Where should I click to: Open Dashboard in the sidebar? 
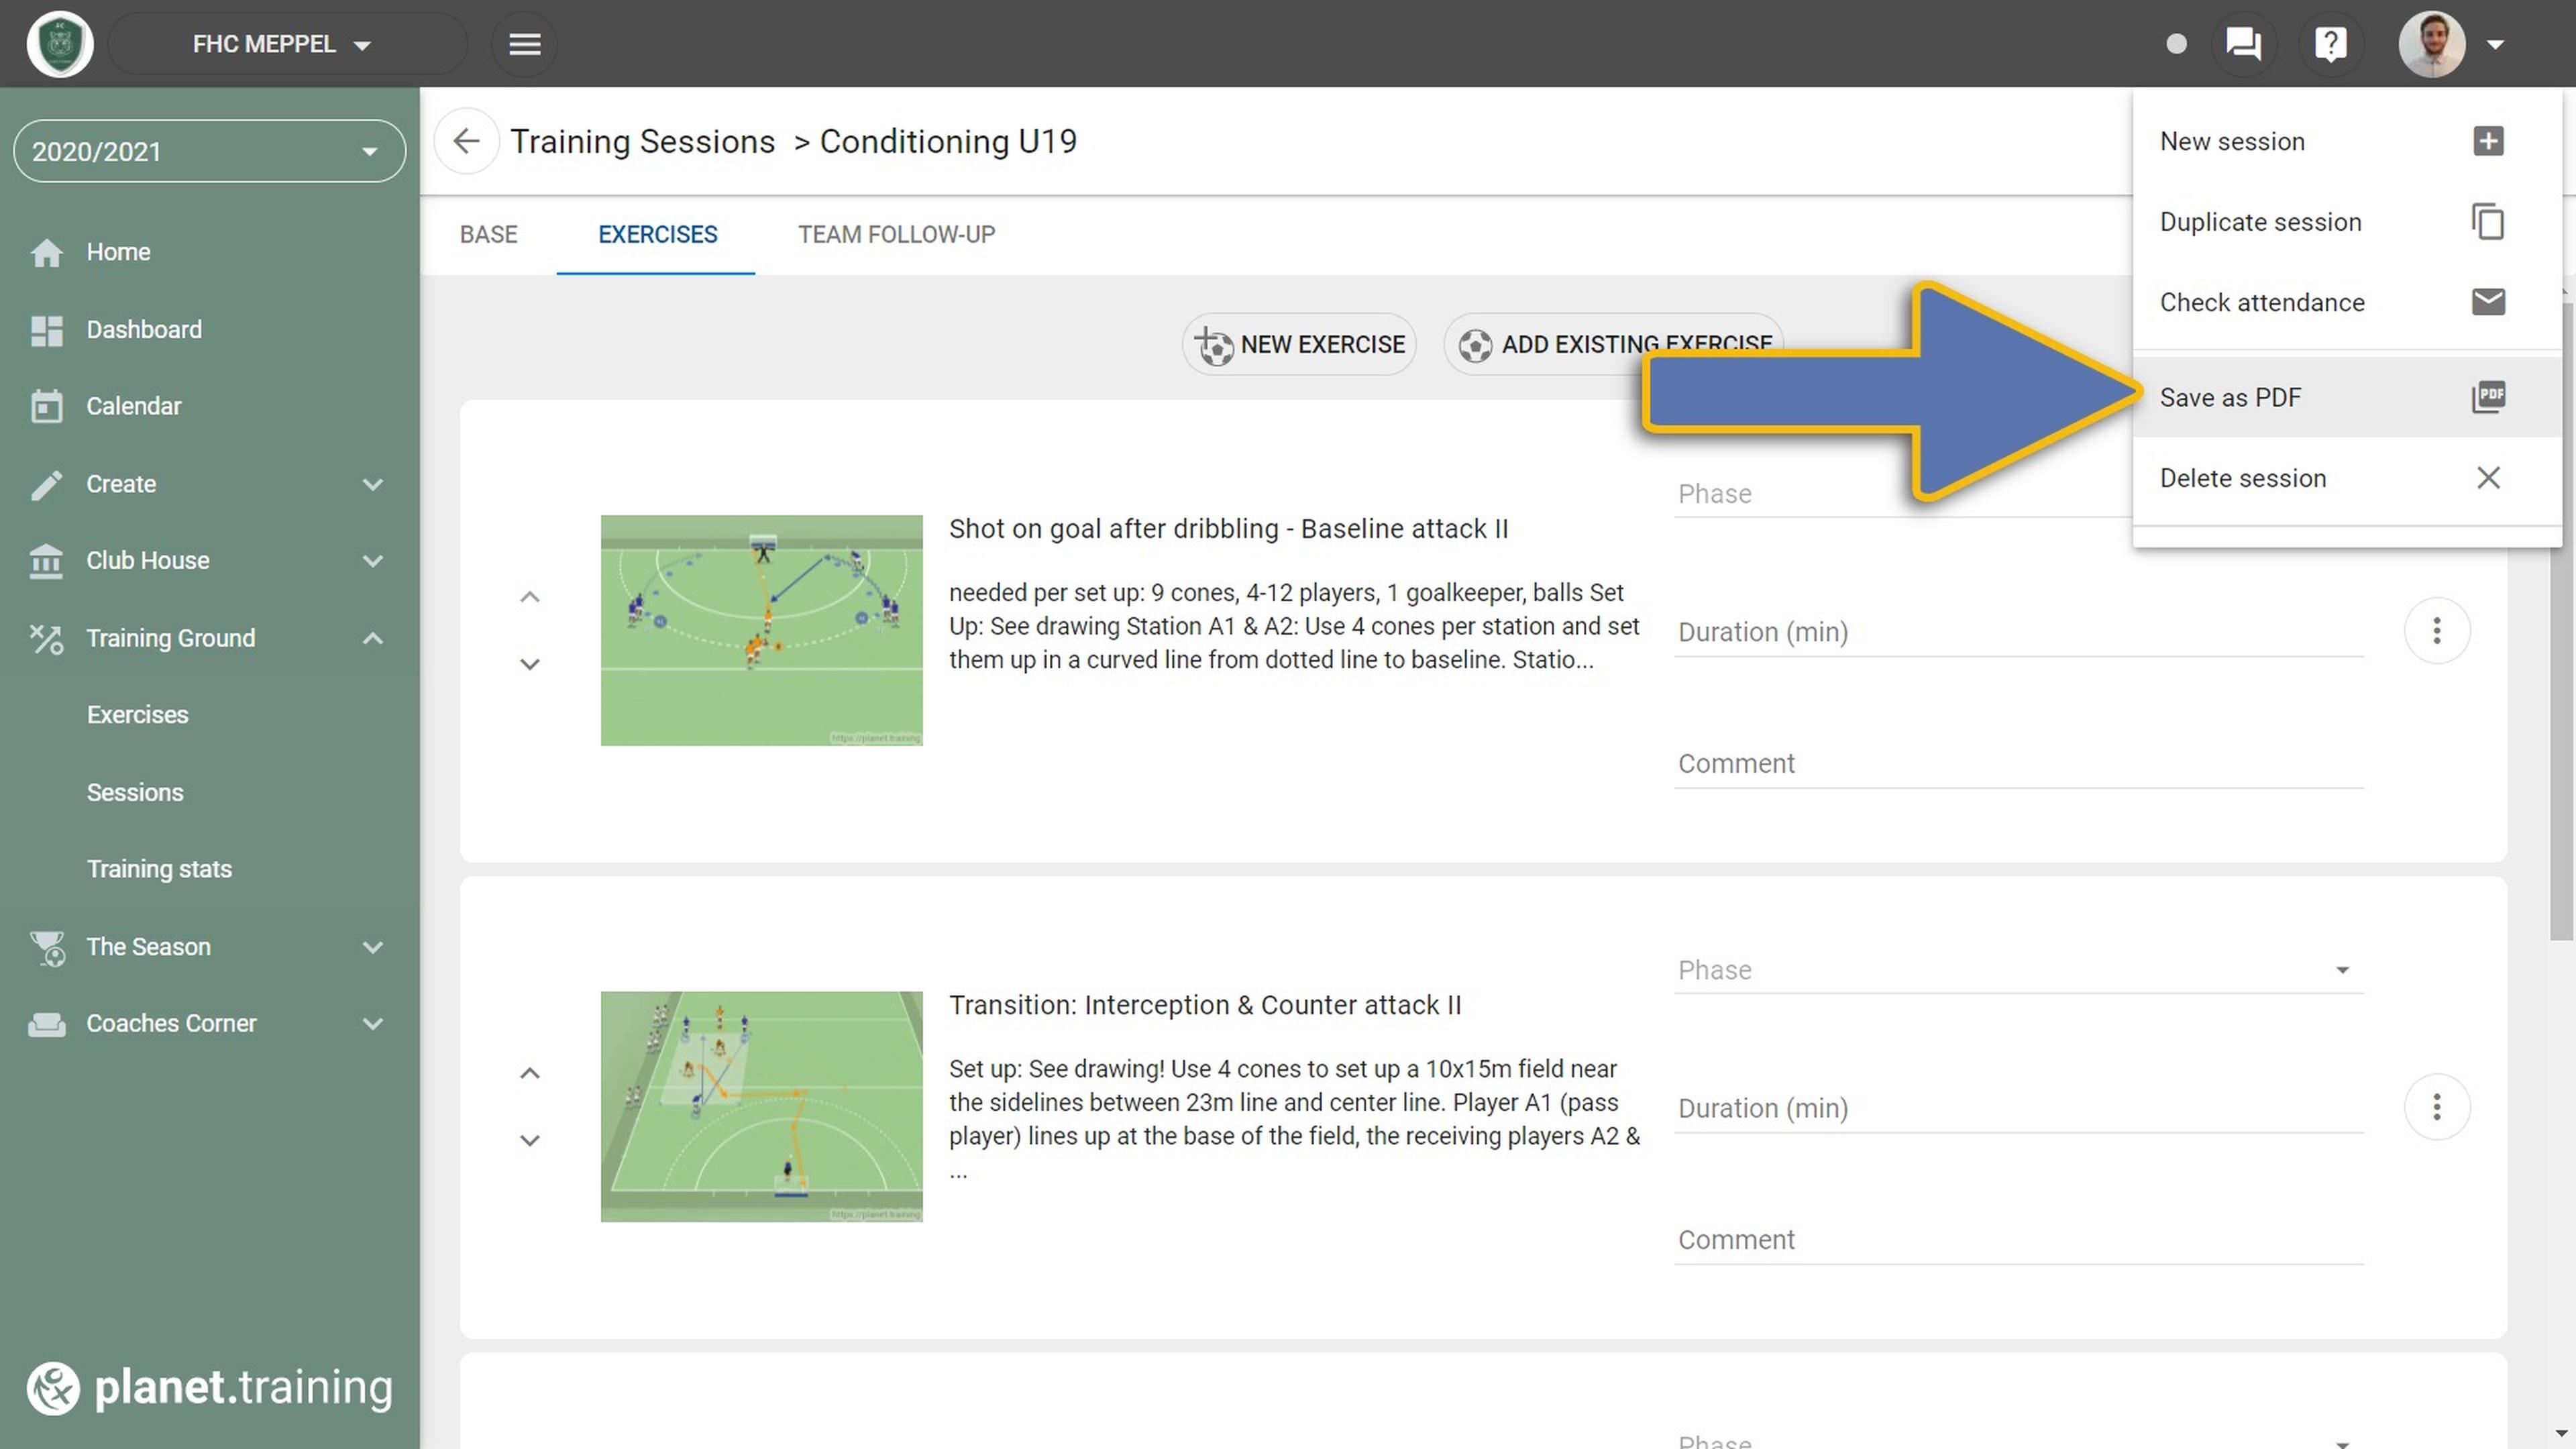(x=209, y=329)
